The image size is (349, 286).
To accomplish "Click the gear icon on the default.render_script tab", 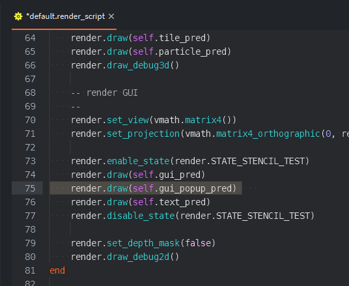I will [18, 16].
